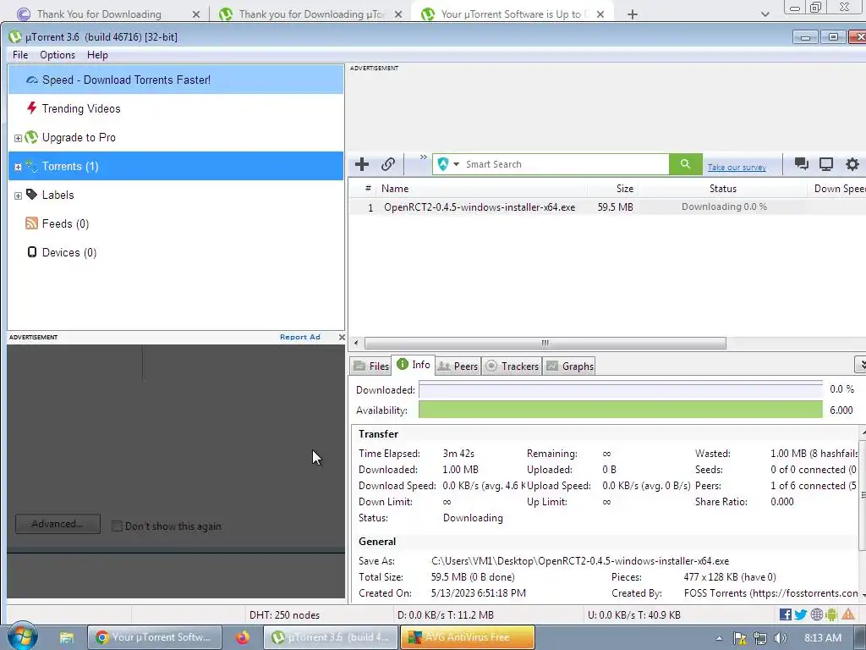This screenshot has height=650, width=866.
Task: Click the Downloaded progress bar
Action: (620, 389)
